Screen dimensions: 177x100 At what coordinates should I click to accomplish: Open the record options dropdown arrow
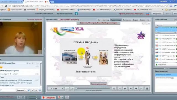[62, 97]
